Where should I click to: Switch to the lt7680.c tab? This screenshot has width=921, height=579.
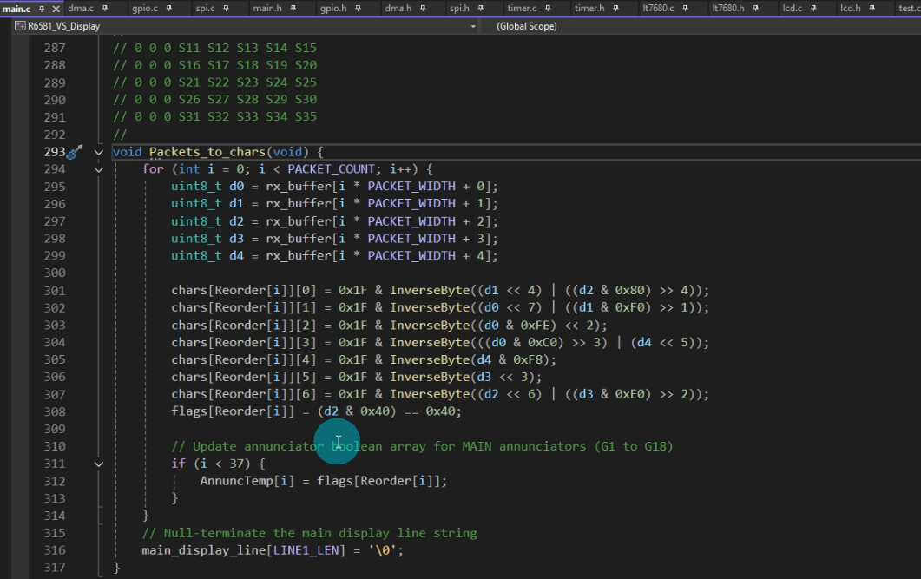(658, 8)
